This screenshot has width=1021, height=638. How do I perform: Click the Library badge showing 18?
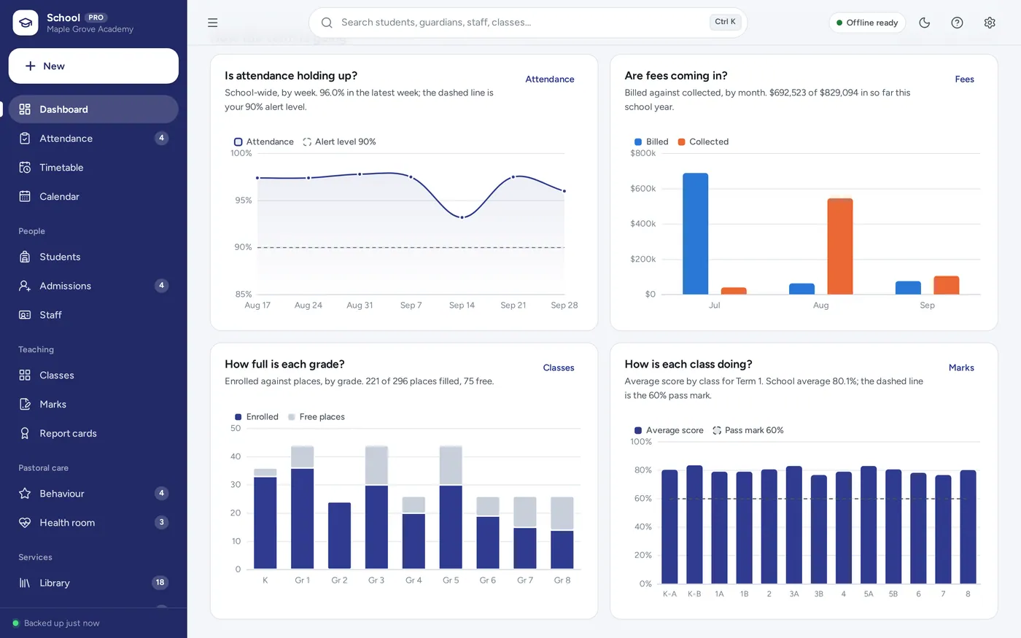tap(160, 583)
